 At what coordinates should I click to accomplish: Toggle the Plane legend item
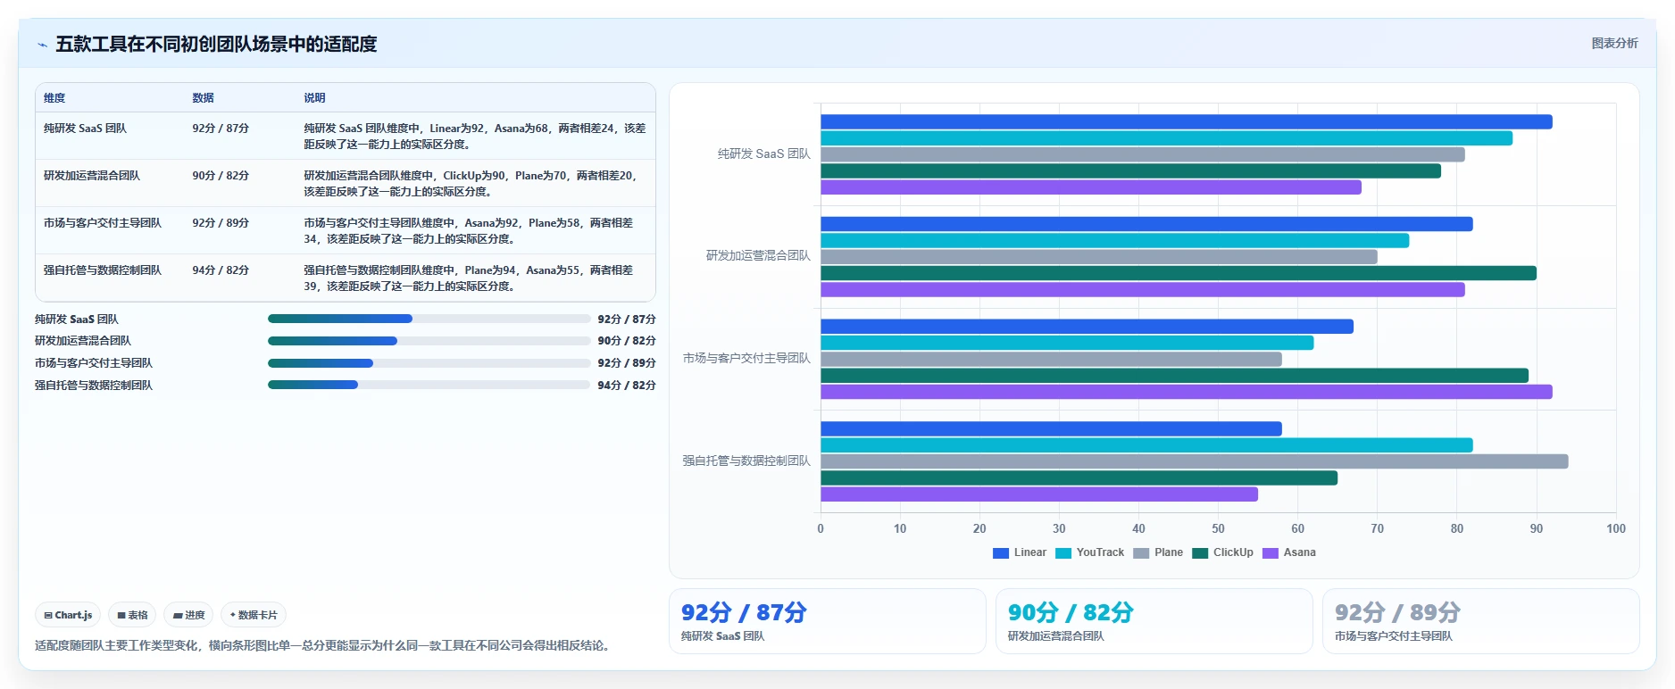(x=1158, y=552)
